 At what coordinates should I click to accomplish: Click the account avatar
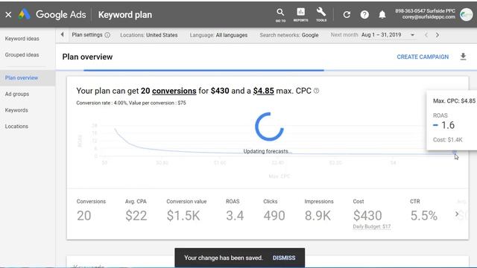pos(466,14)
